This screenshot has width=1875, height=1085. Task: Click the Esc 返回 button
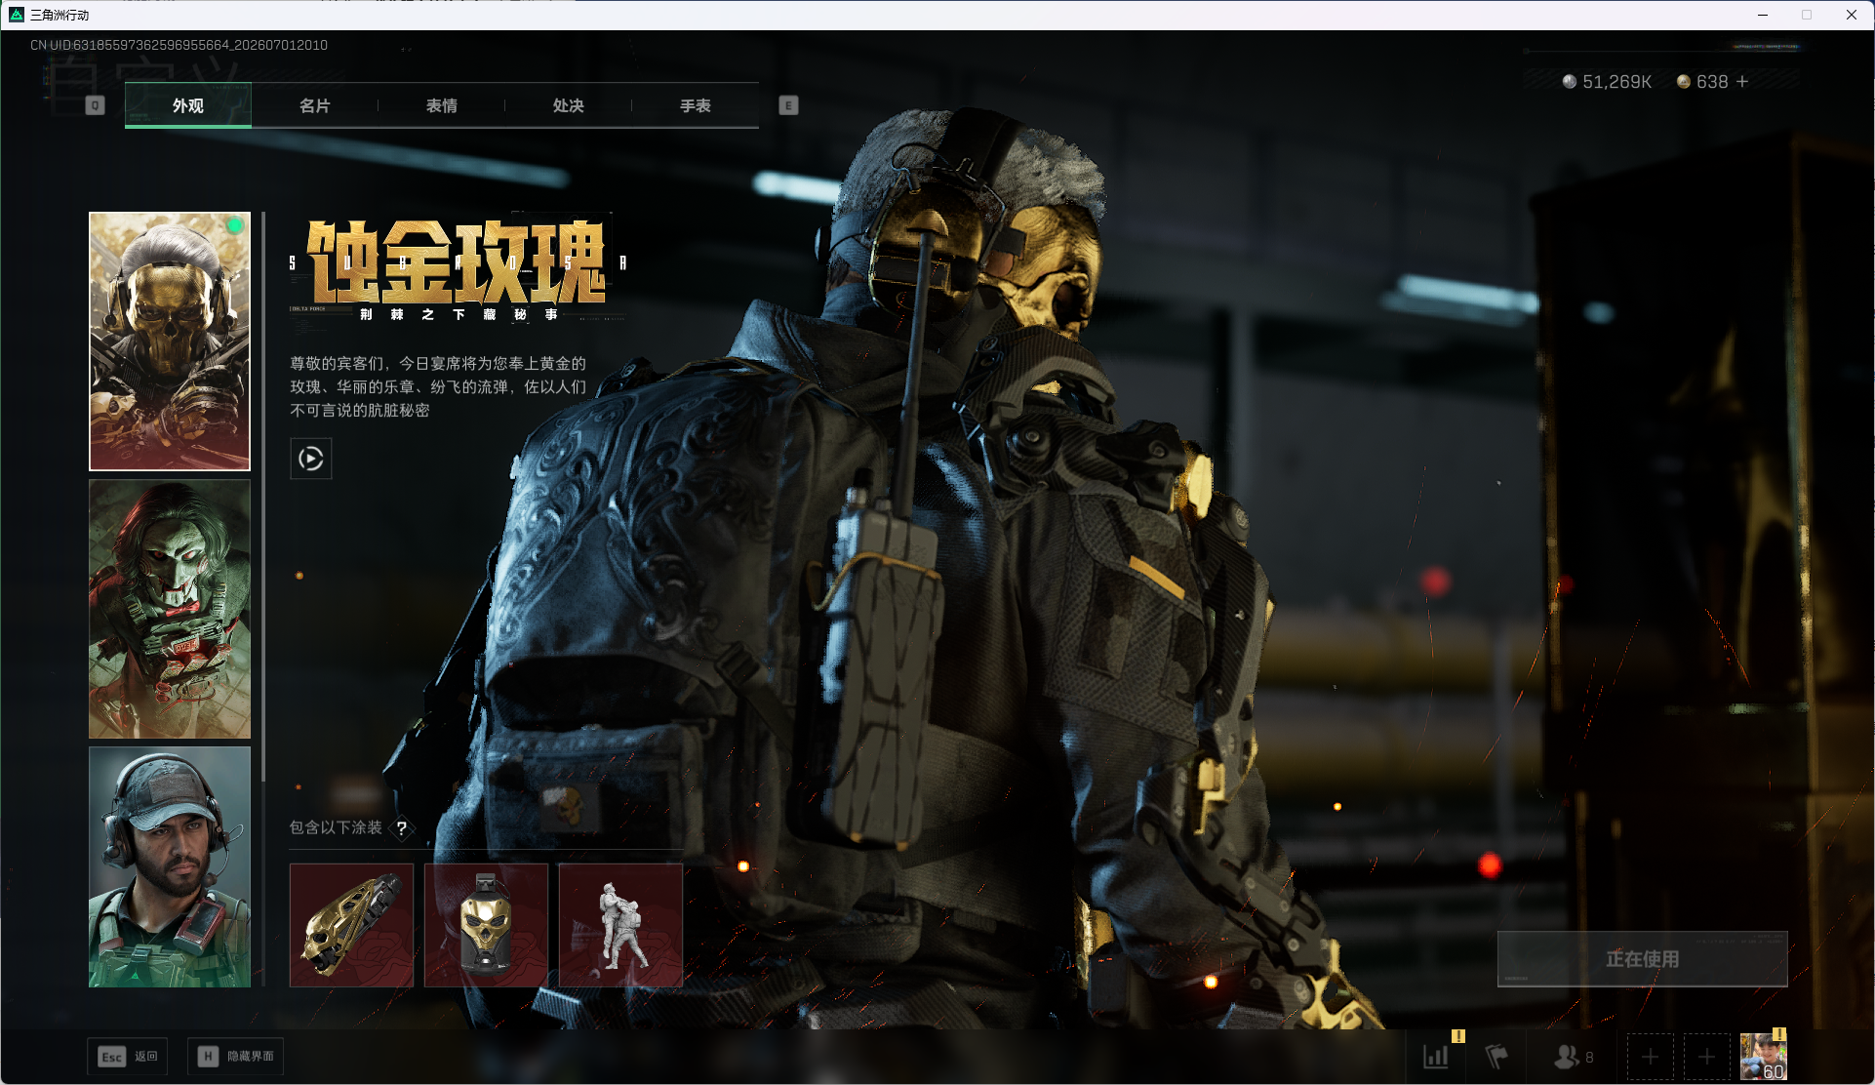pos(128,1057)
